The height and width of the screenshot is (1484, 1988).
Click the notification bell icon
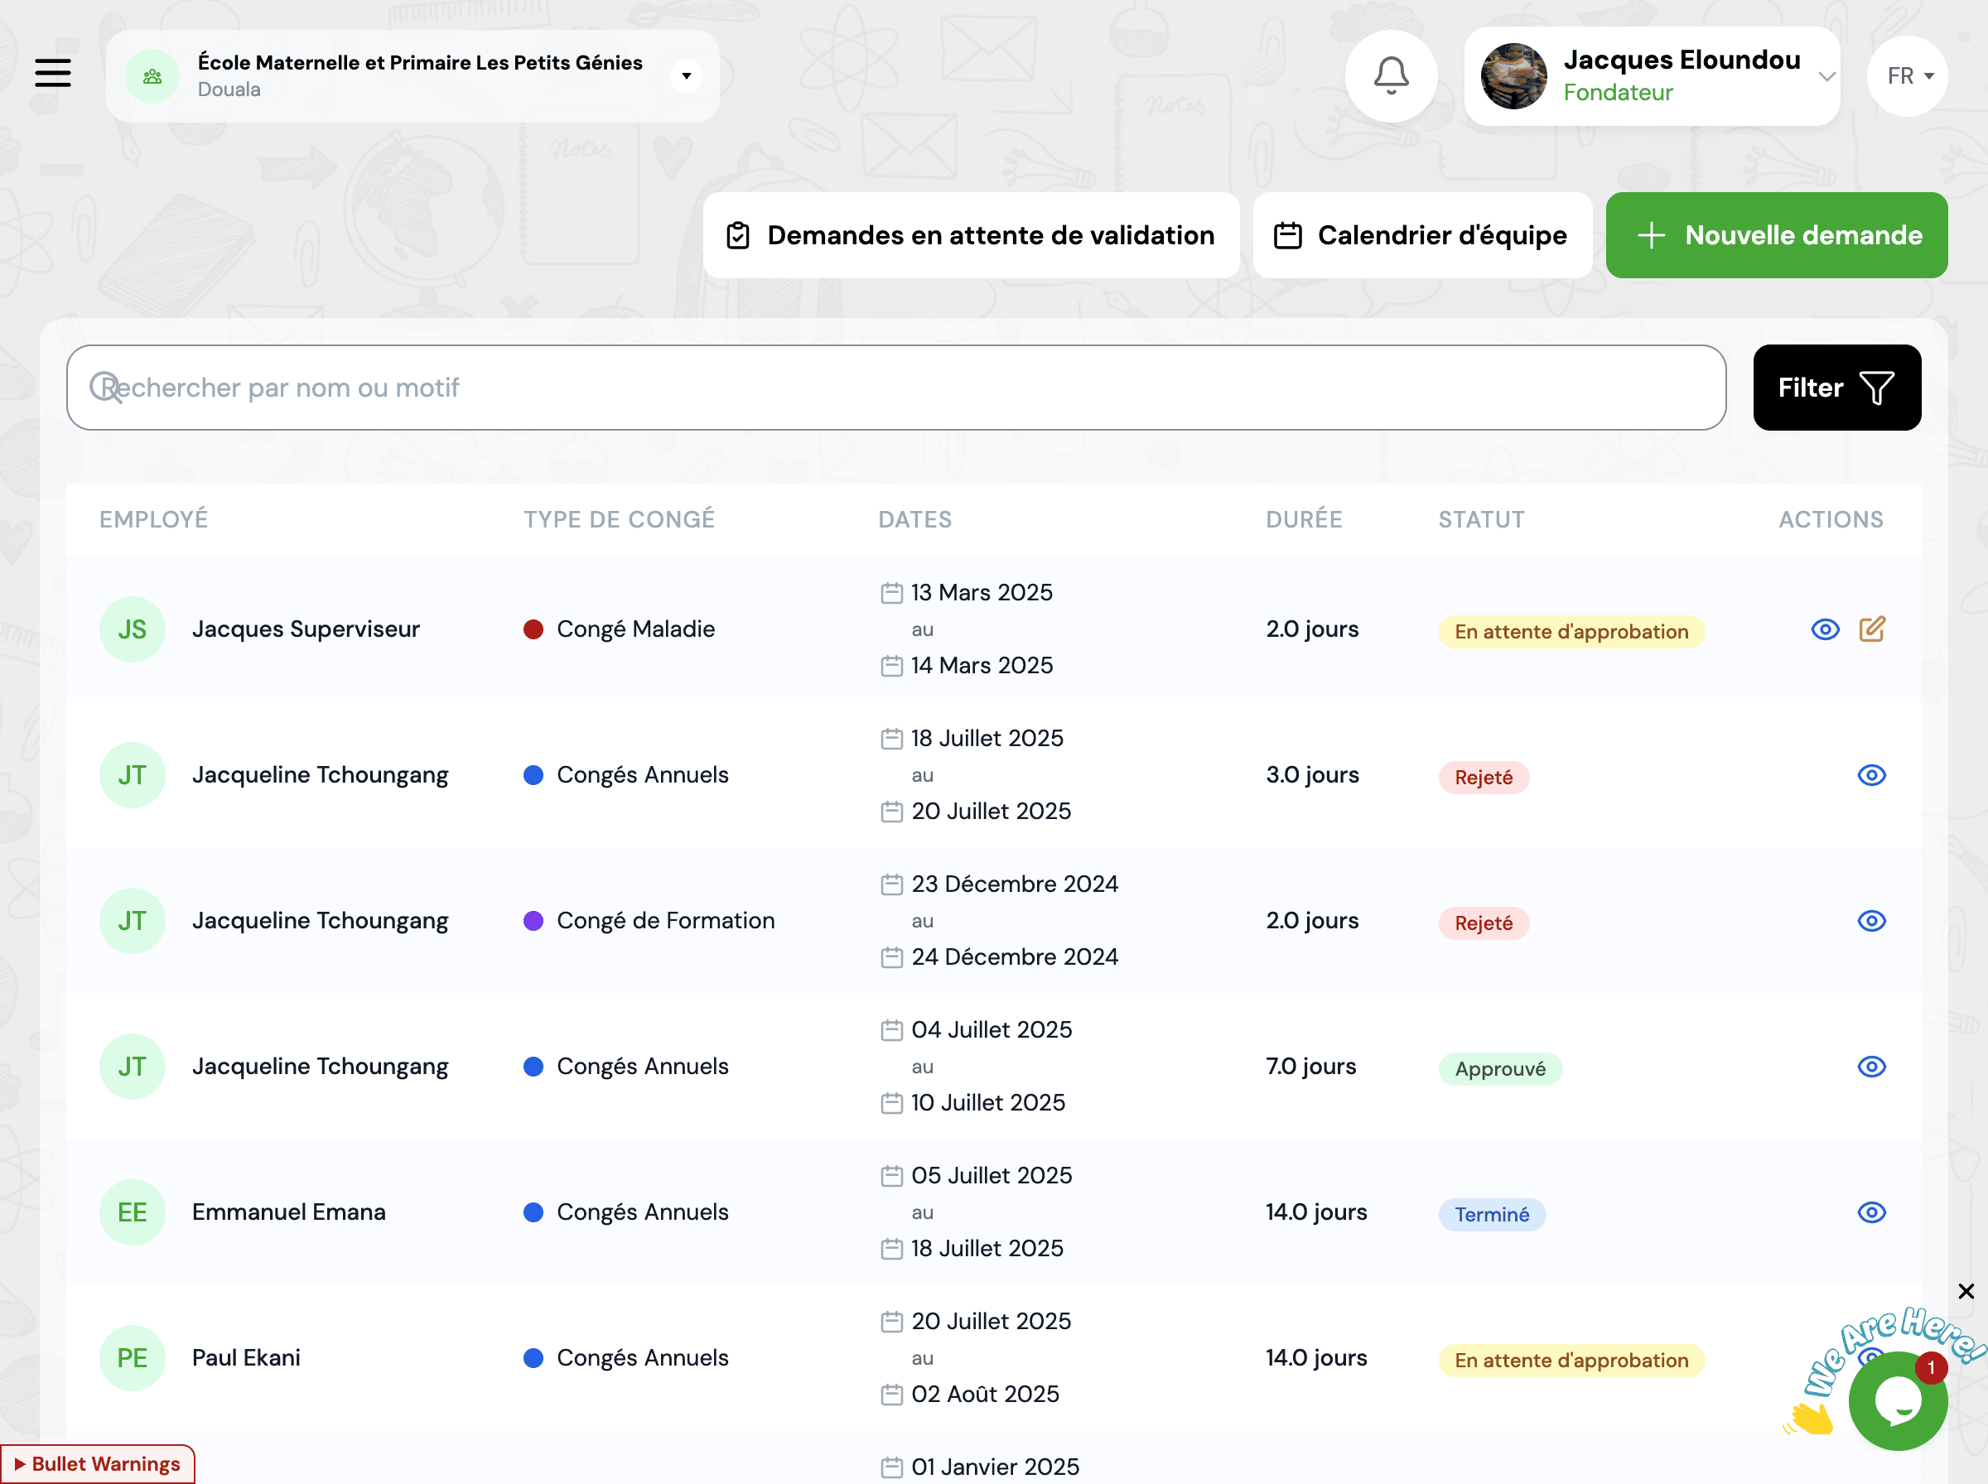[1391, 75]
